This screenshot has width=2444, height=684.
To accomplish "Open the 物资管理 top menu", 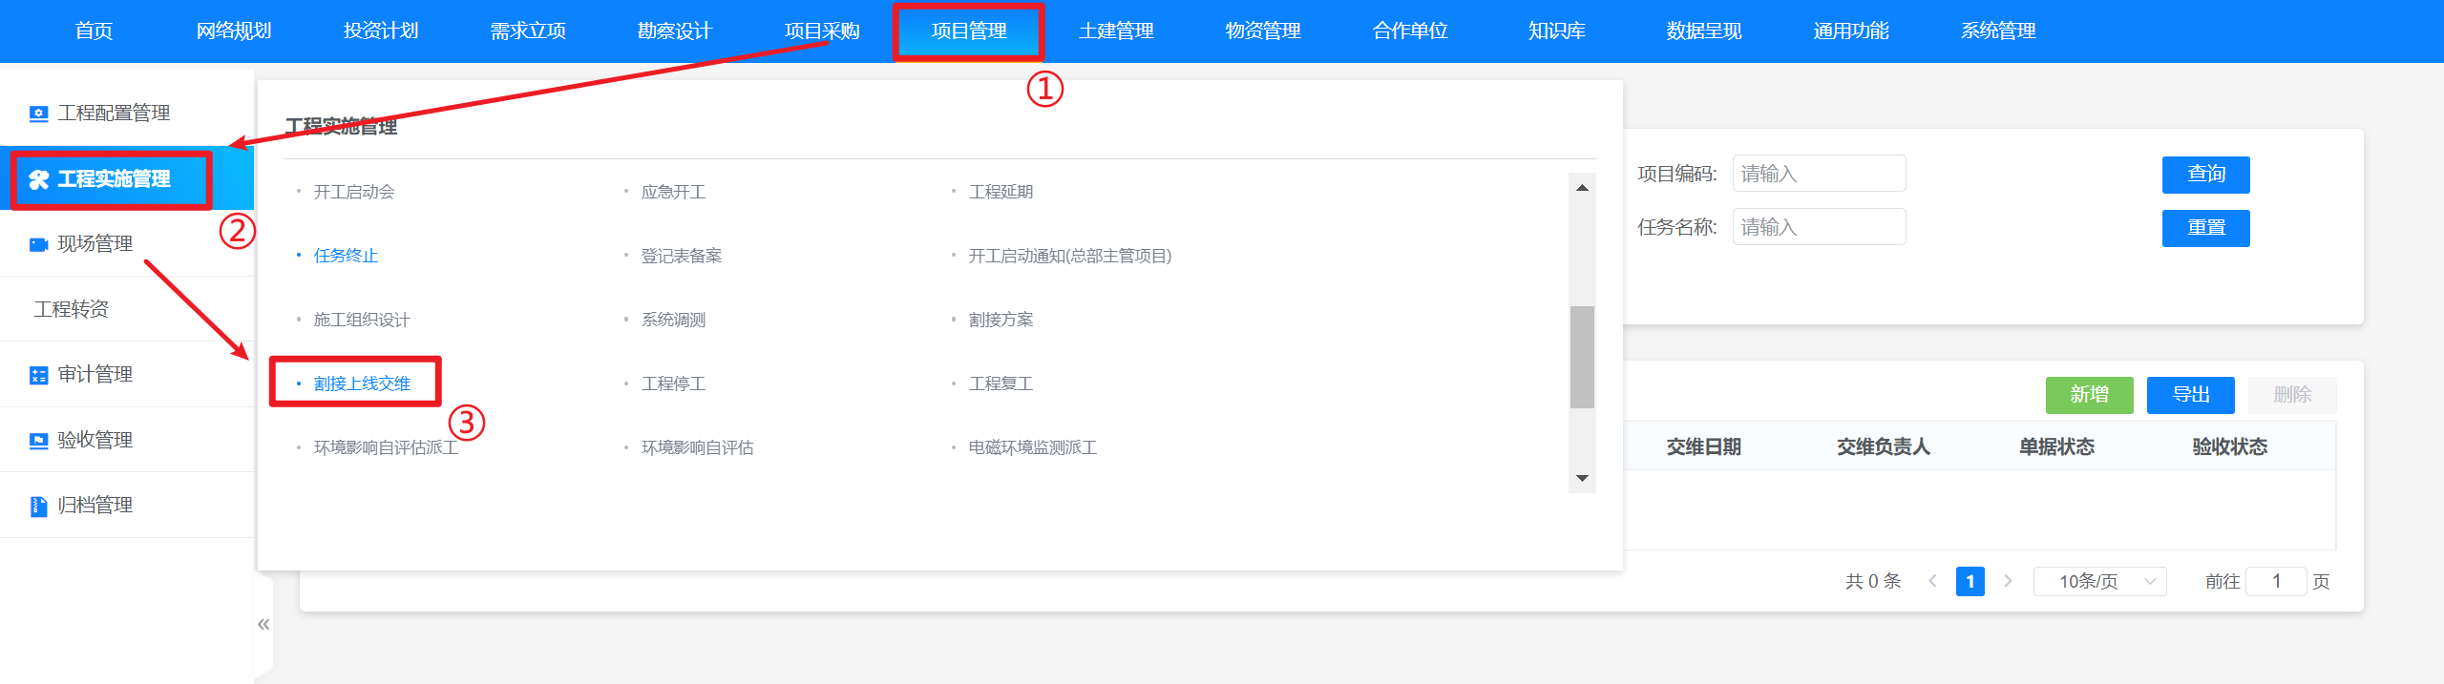I will click(1263, 31).
